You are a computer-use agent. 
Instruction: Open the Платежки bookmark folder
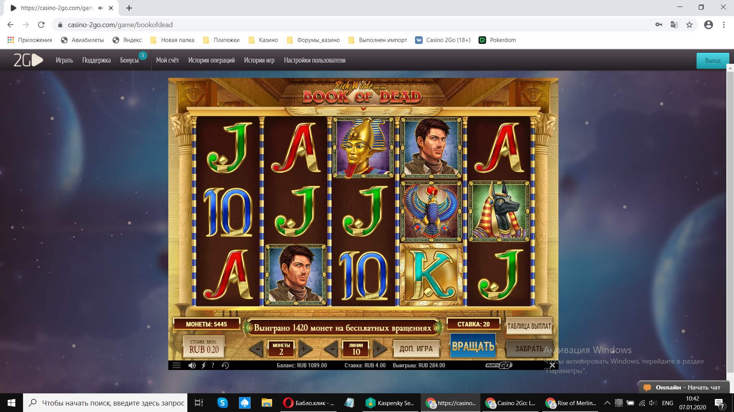click(x=221, y=40)
